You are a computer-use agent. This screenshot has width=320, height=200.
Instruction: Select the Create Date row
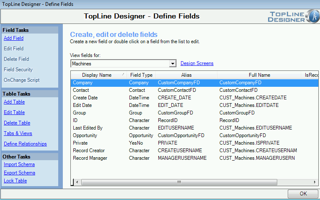(194, 98)
